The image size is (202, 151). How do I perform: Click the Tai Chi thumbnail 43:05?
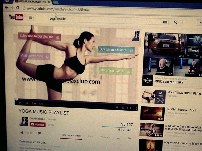coord(152,114)
